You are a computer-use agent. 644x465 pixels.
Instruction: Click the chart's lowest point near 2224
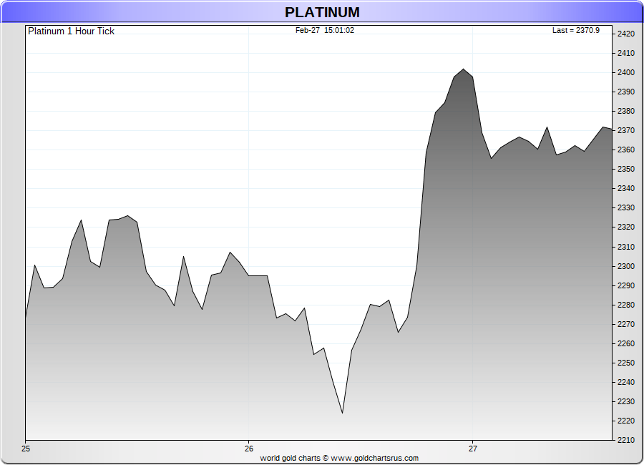click(x=343, y=413)
